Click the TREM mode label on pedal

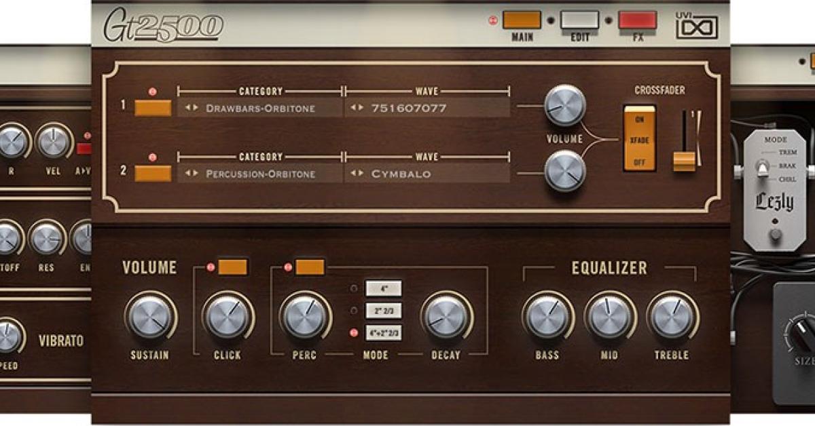(789, 152)
